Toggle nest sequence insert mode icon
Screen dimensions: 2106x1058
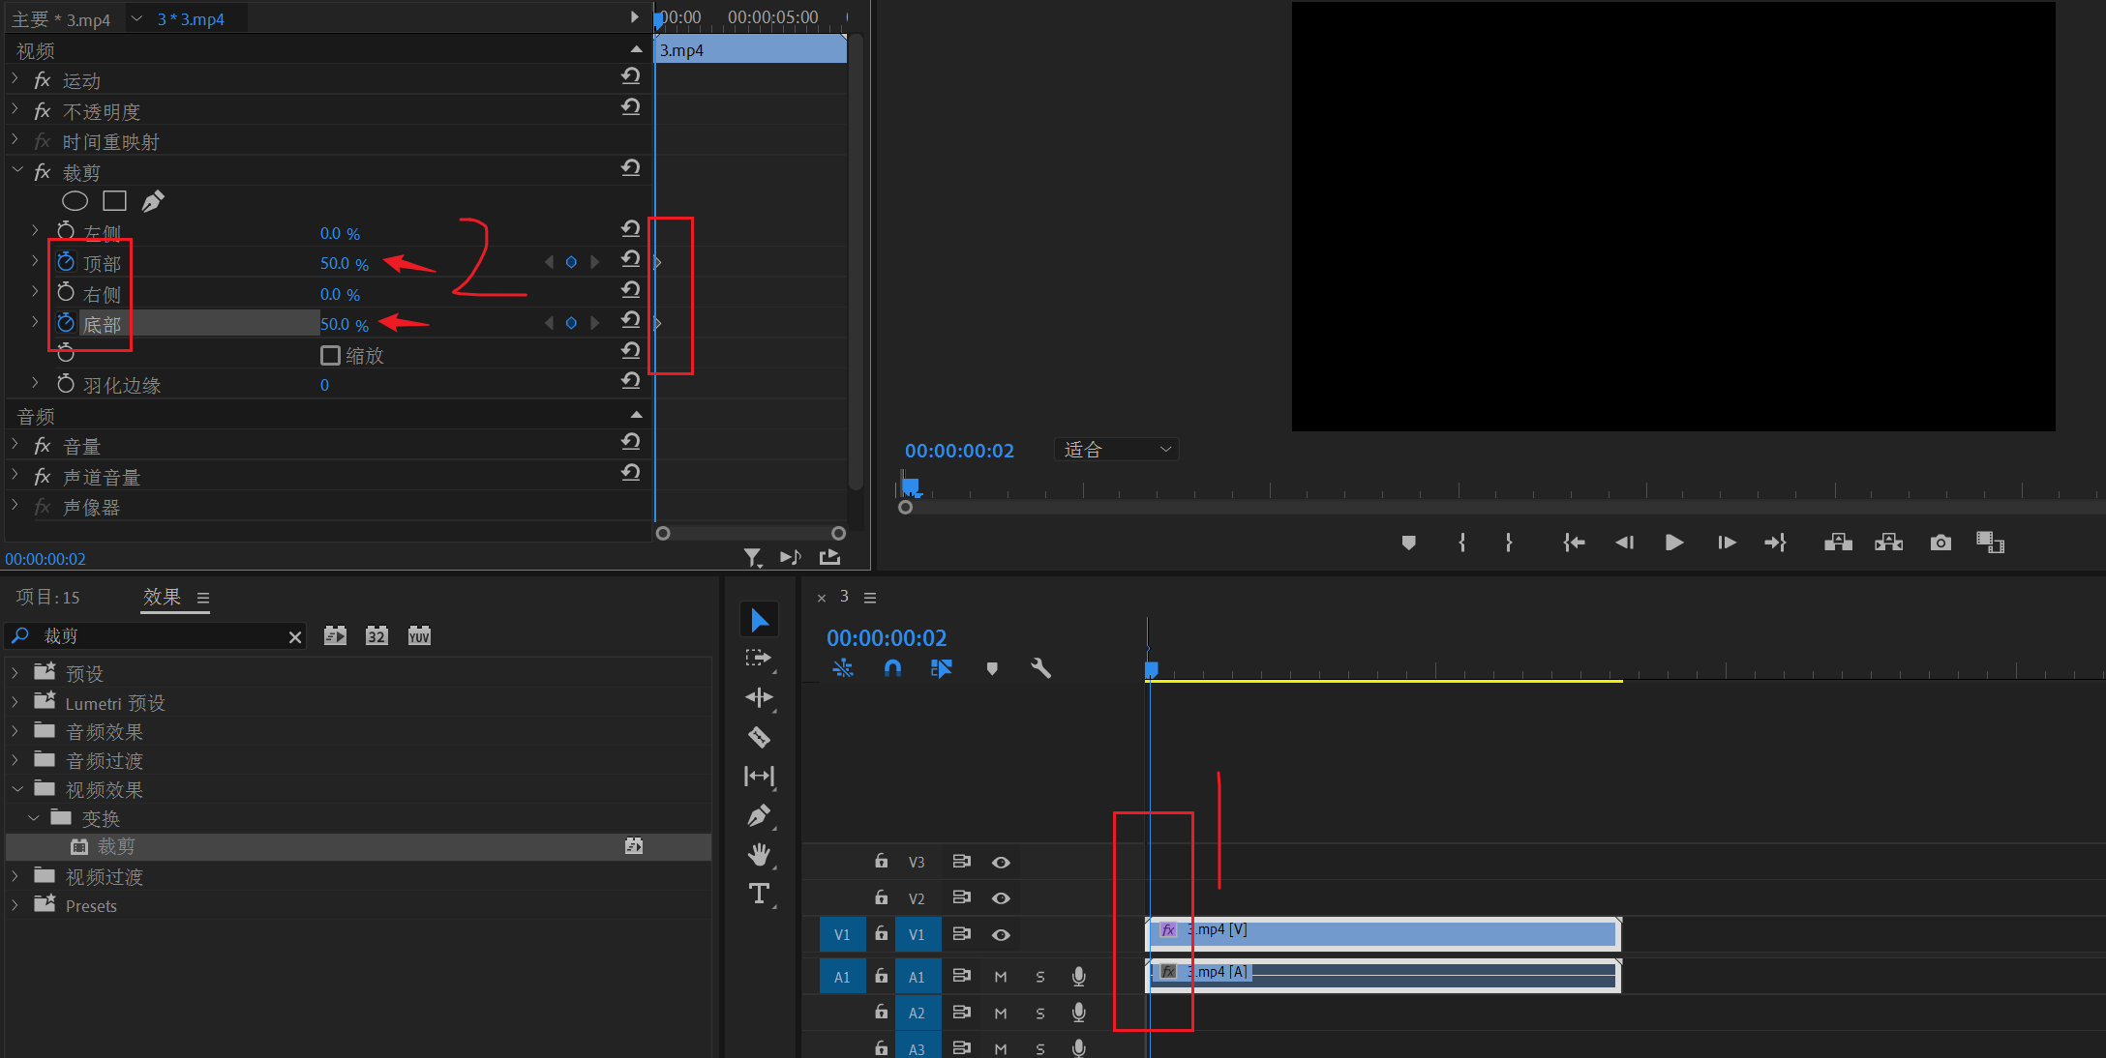(x=843, y=668)
